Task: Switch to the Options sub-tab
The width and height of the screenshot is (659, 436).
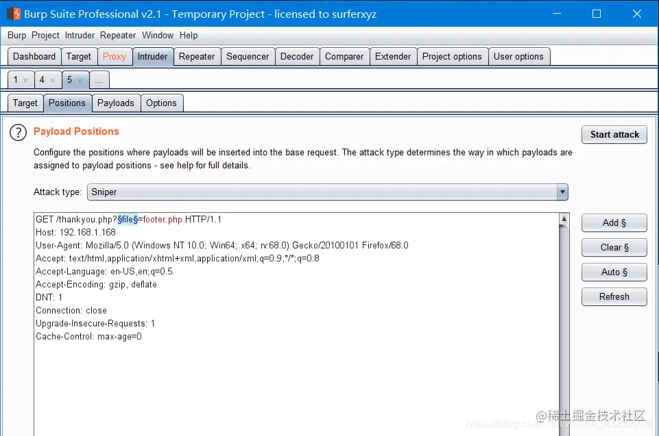Action: pyautogui.click(x=161, y=103)
